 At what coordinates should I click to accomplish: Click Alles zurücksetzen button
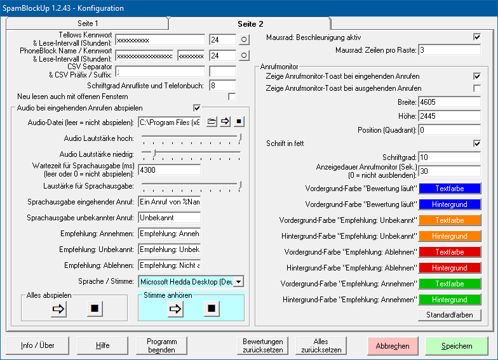321,345
